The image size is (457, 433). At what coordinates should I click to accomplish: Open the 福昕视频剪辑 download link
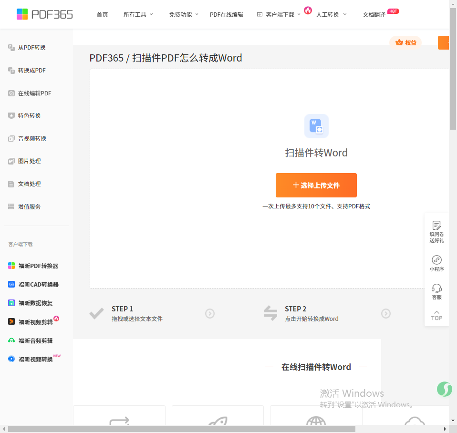tap(36, 322)
